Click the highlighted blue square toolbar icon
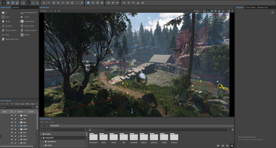 (x=88, y=3)
